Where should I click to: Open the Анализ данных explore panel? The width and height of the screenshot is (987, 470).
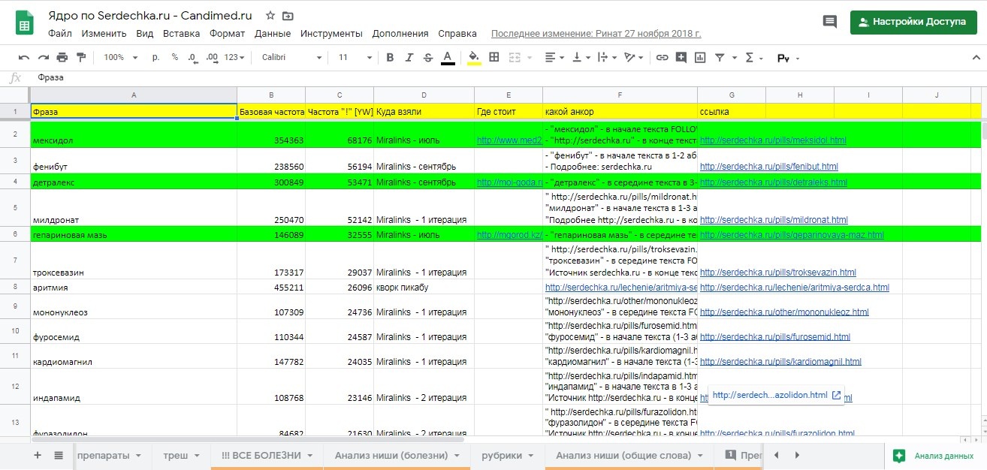(933, 456)
